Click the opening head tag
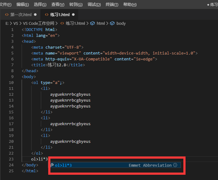This screenshot has height=180, width=218. [x=29, y=42]
